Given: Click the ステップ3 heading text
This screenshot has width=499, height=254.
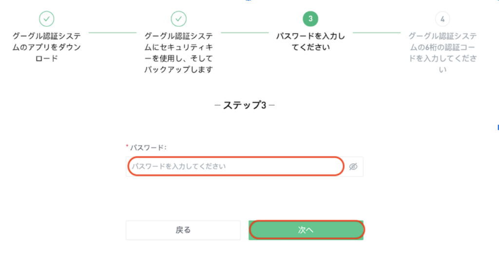Looking at the screenshot, I should tap(245, 105).
